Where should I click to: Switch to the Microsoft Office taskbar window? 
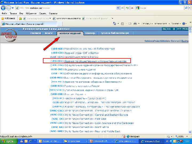pos(101,141)
